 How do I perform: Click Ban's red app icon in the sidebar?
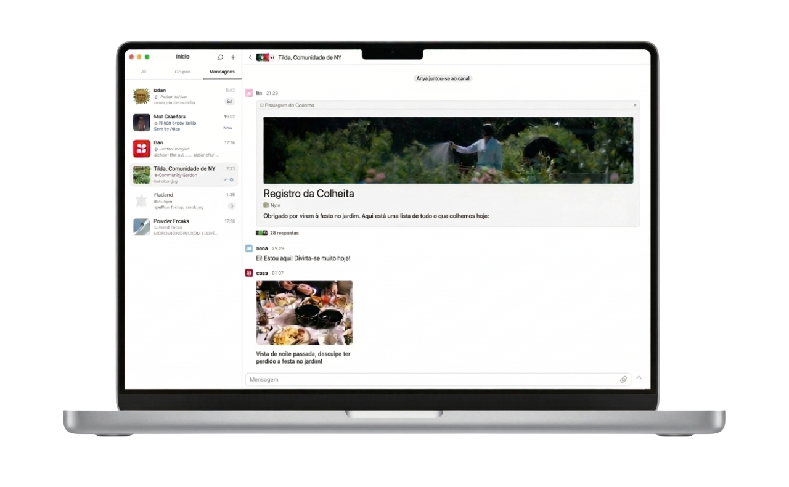click(x=141, y=148)
